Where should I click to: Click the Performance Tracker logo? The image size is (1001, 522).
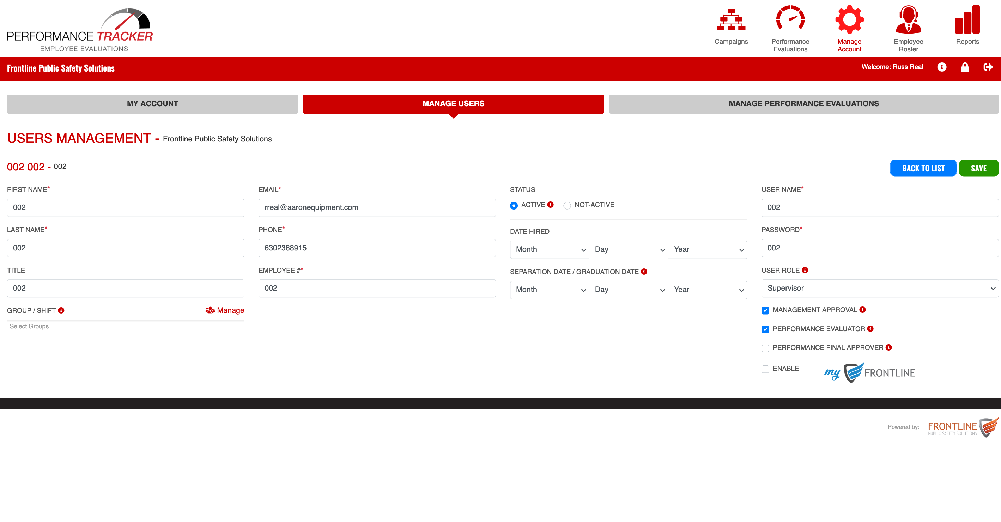(80, 30)
